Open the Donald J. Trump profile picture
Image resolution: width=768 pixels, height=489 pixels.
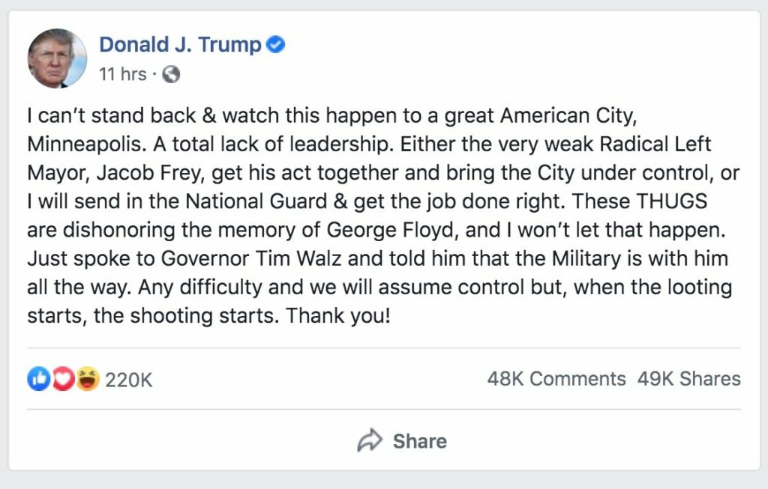[58, 58]
